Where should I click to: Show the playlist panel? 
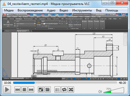pos(57,90)
